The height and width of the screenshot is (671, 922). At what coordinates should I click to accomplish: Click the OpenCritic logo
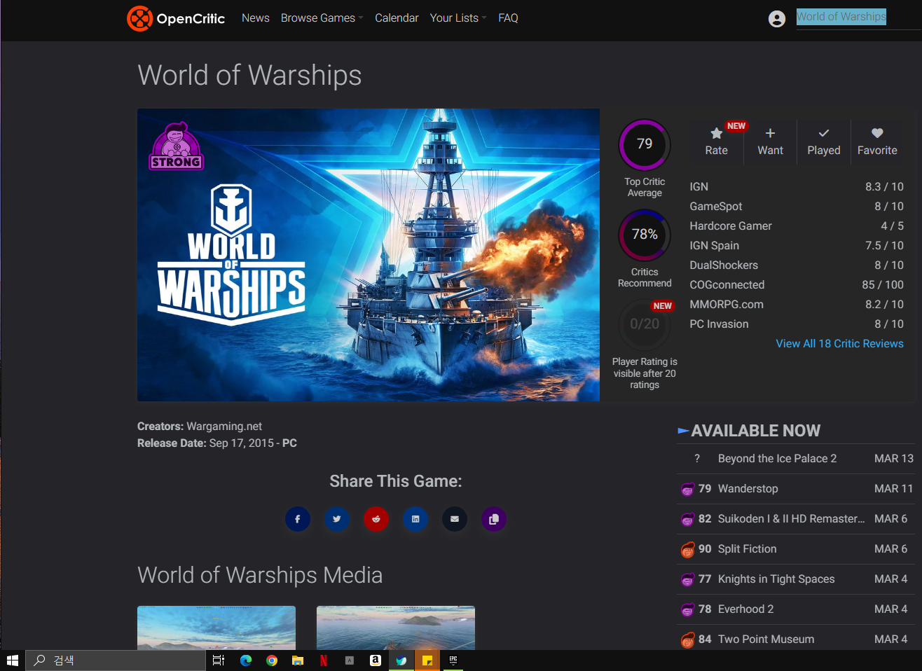pyautogui.click(x=176, y=18)
